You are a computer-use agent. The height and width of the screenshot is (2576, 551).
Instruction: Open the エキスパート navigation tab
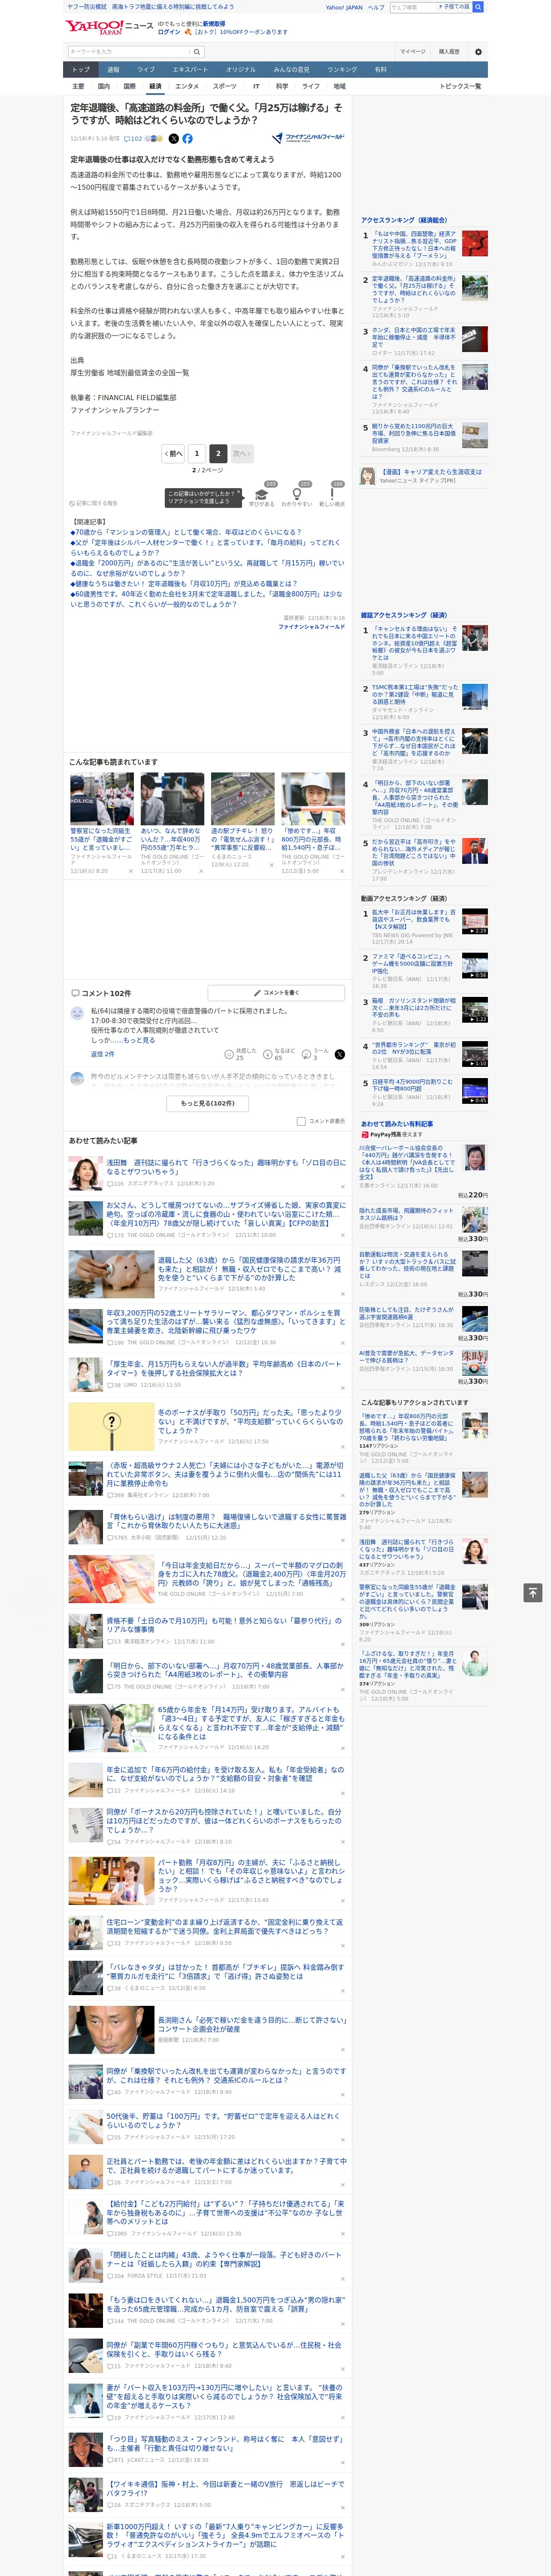tap(190, 70)
